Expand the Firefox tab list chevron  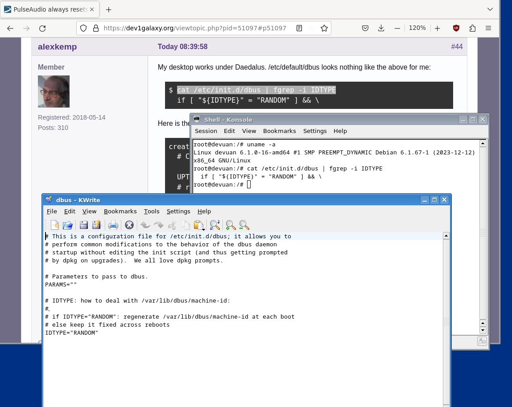(x=490, y=9)
